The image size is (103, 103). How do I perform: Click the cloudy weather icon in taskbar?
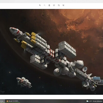coord(87,101)
